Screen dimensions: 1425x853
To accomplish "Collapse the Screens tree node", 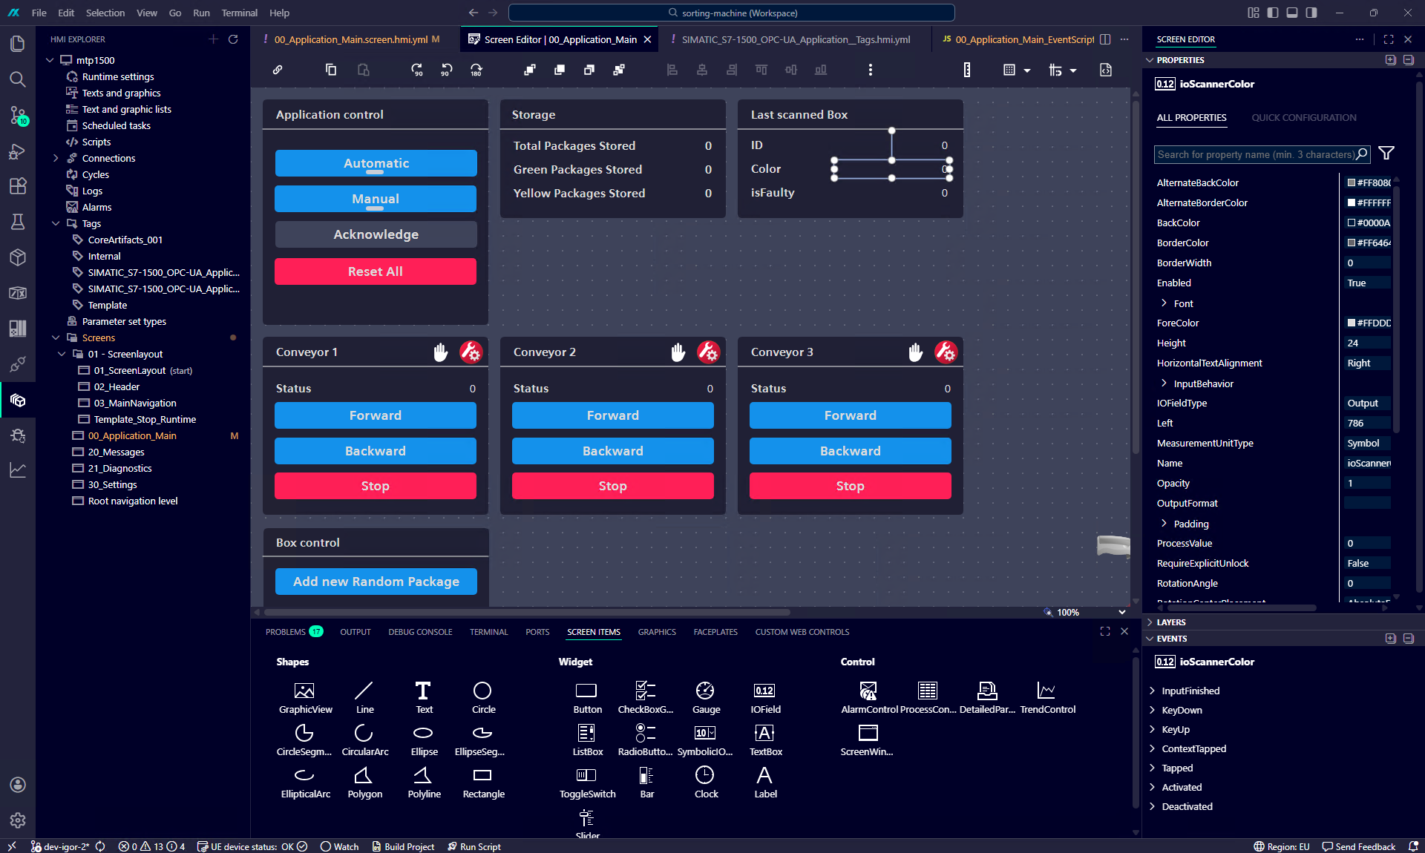I will click(x=56, y=337).
